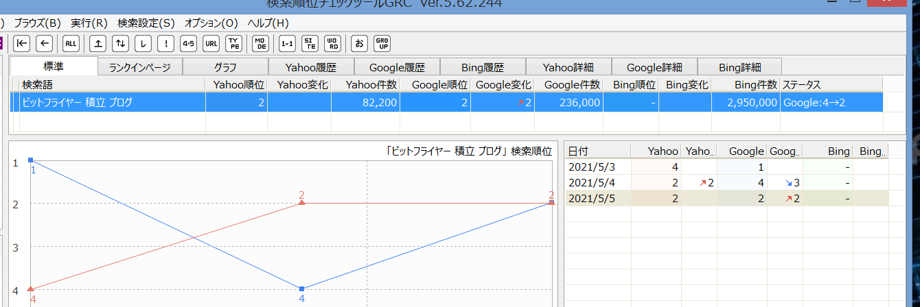Sort by the Yahoo件数 column header

click(365, 85)
